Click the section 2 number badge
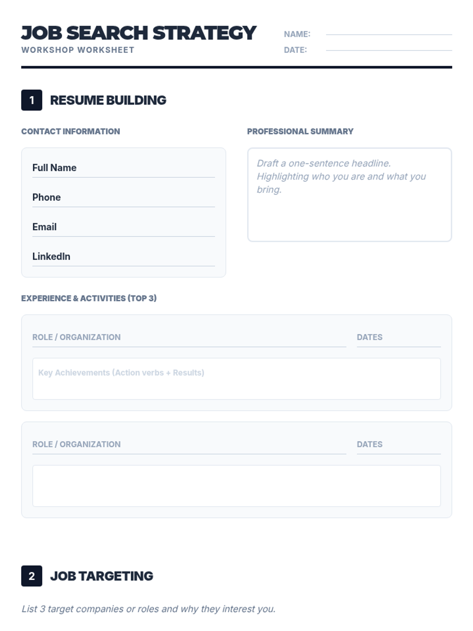 [32, 576]
